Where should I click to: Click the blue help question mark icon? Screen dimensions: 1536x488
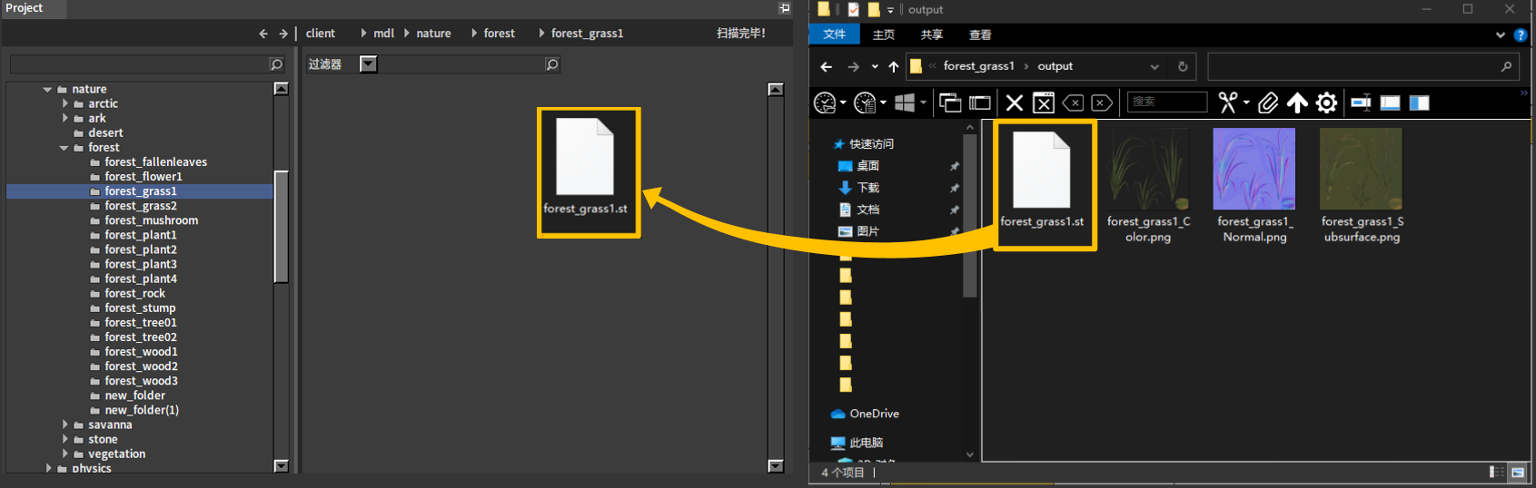(1520, 34)
